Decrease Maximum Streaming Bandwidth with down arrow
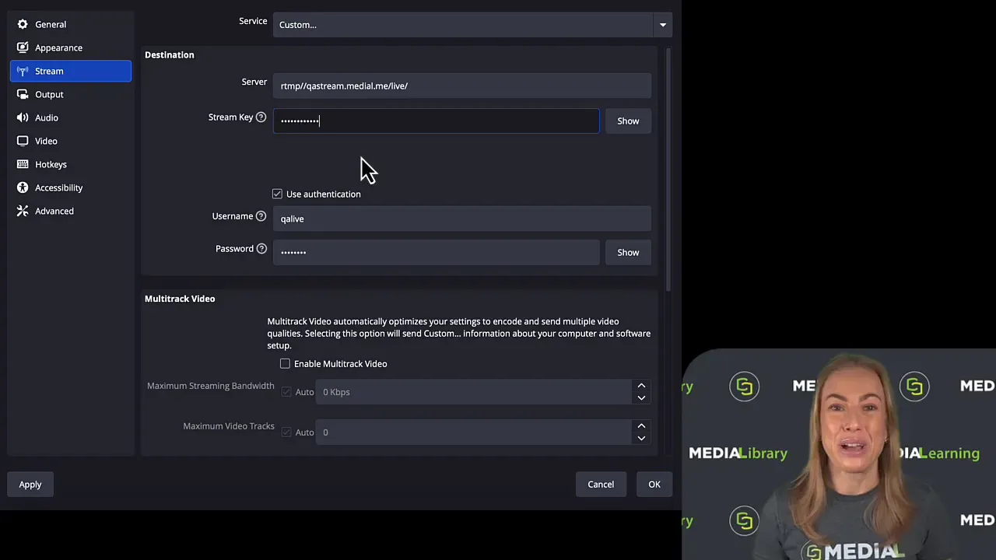Image resolution: width=996 pixels, height=560 pixels. [x=641, y=398]
